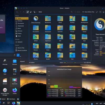This screenshot has width=105, height=105.
Task: Launch Discover from application menu
Action: pos(15,62)
